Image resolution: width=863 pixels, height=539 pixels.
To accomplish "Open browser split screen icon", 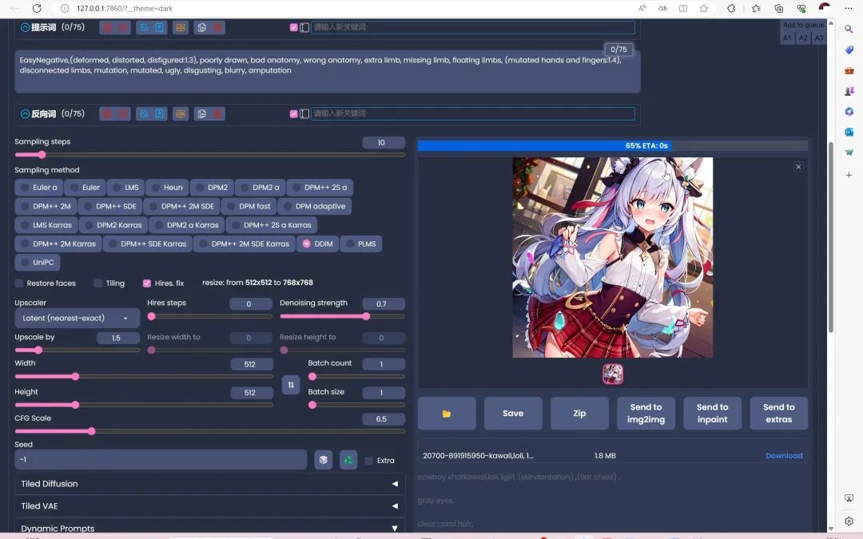I will [x=683, y=8].
